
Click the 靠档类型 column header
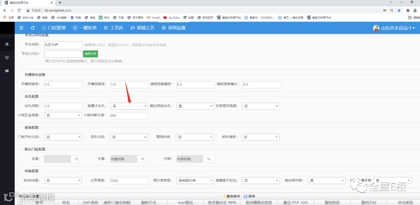[332, 203]
